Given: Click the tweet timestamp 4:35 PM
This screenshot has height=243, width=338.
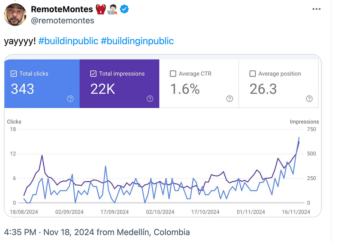Looking at the screenshot, I should click(x=20, y=233).
